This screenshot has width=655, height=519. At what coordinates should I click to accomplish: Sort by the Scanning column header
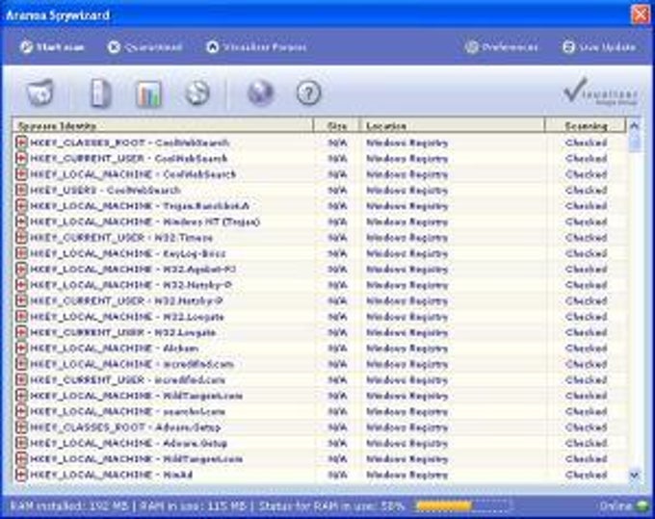(x=586, y=126)
